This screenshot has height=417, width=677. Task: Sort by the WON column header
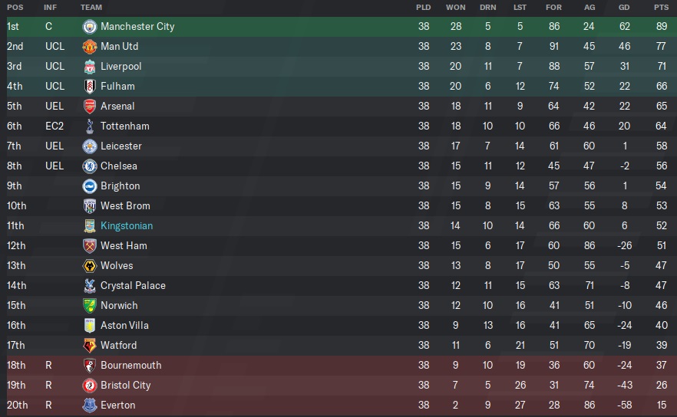click(456, 7)
